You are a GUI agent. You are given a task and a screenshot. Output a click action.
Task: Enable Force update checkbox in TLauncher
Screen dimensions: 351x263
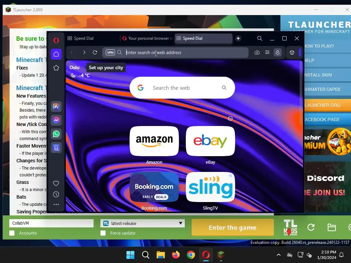(x=103, y=233)
